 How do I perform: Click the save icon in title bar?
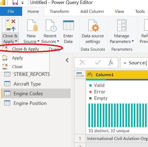pos(15,2)
